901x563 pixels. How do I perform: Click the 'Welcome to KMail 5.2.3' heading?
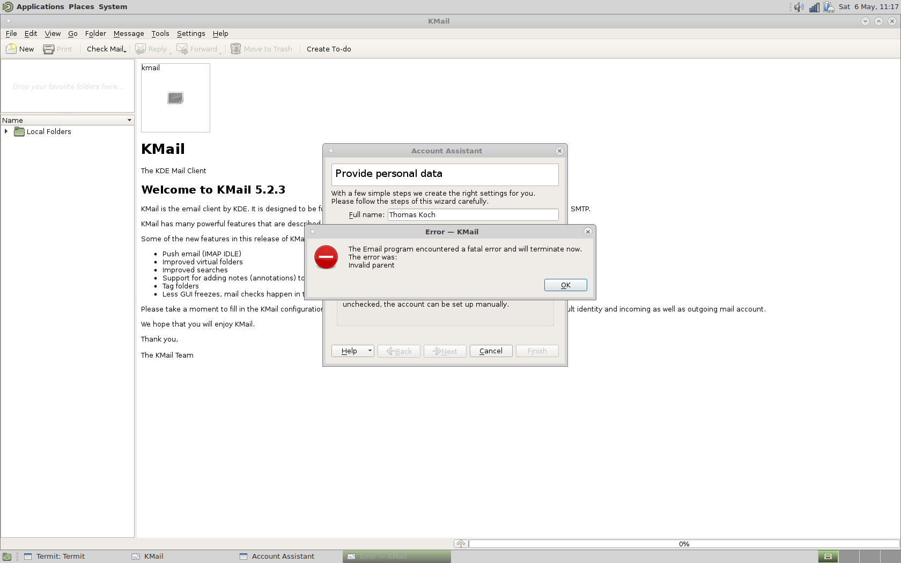pos(213,189)
